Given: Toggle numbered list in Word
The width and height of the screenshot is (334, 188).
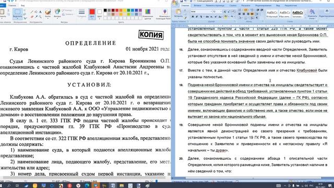Looking at the screenshot, I should click(245, 10).
